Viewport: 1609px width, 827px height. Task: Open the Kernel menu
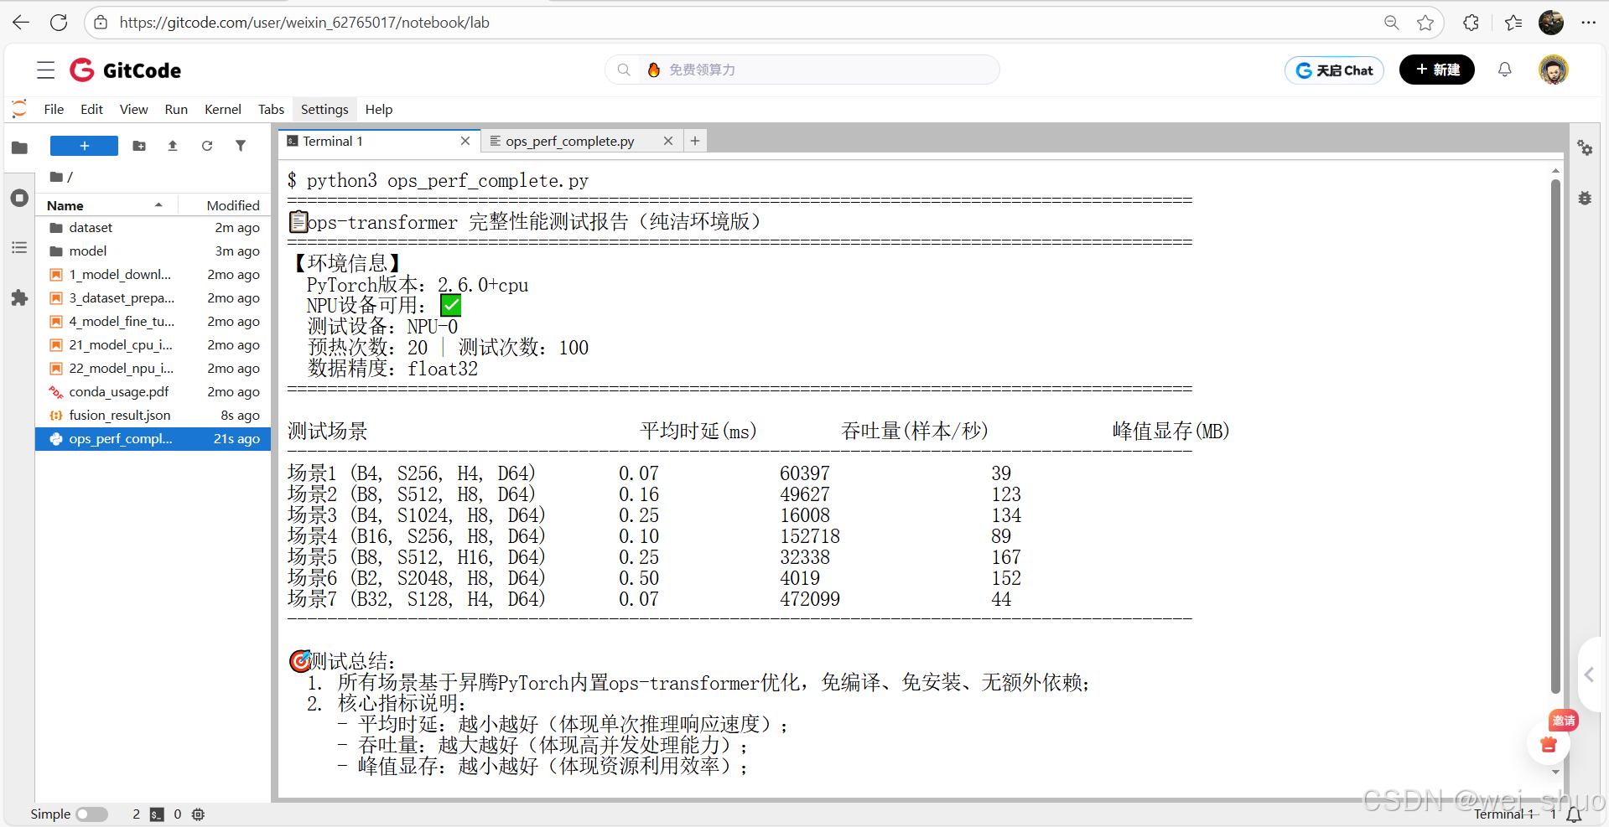(x=223, y=109)
